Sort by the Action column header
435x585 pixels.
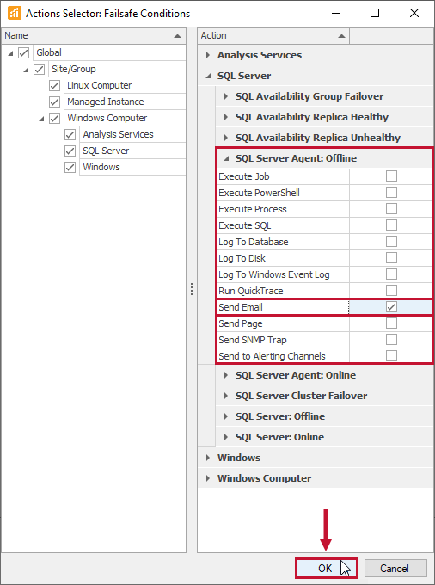point(273,36)
